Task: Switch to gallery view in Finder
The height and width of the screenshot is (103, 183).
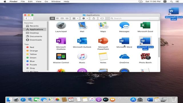Action: (67, 18)
